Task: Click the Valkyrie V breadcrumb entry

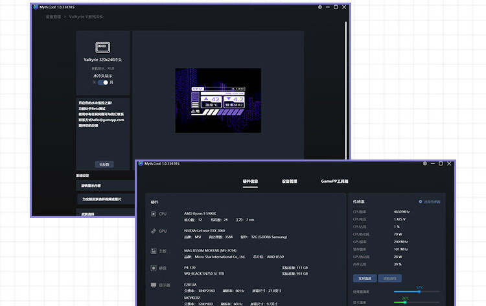Action: [86, 17]
